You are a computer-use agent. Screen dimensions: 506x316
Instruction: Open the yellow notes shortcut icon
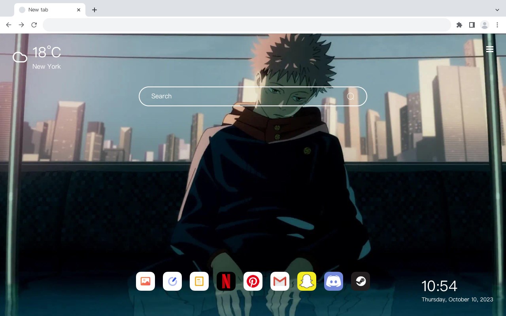coord(199,281)
